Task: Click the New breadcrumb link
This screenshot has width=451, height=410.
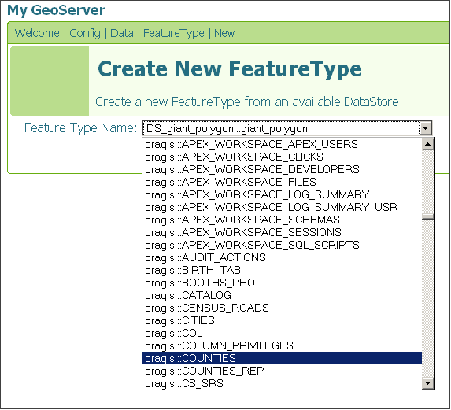Action: pyautogui.click(x=224, y=33)
